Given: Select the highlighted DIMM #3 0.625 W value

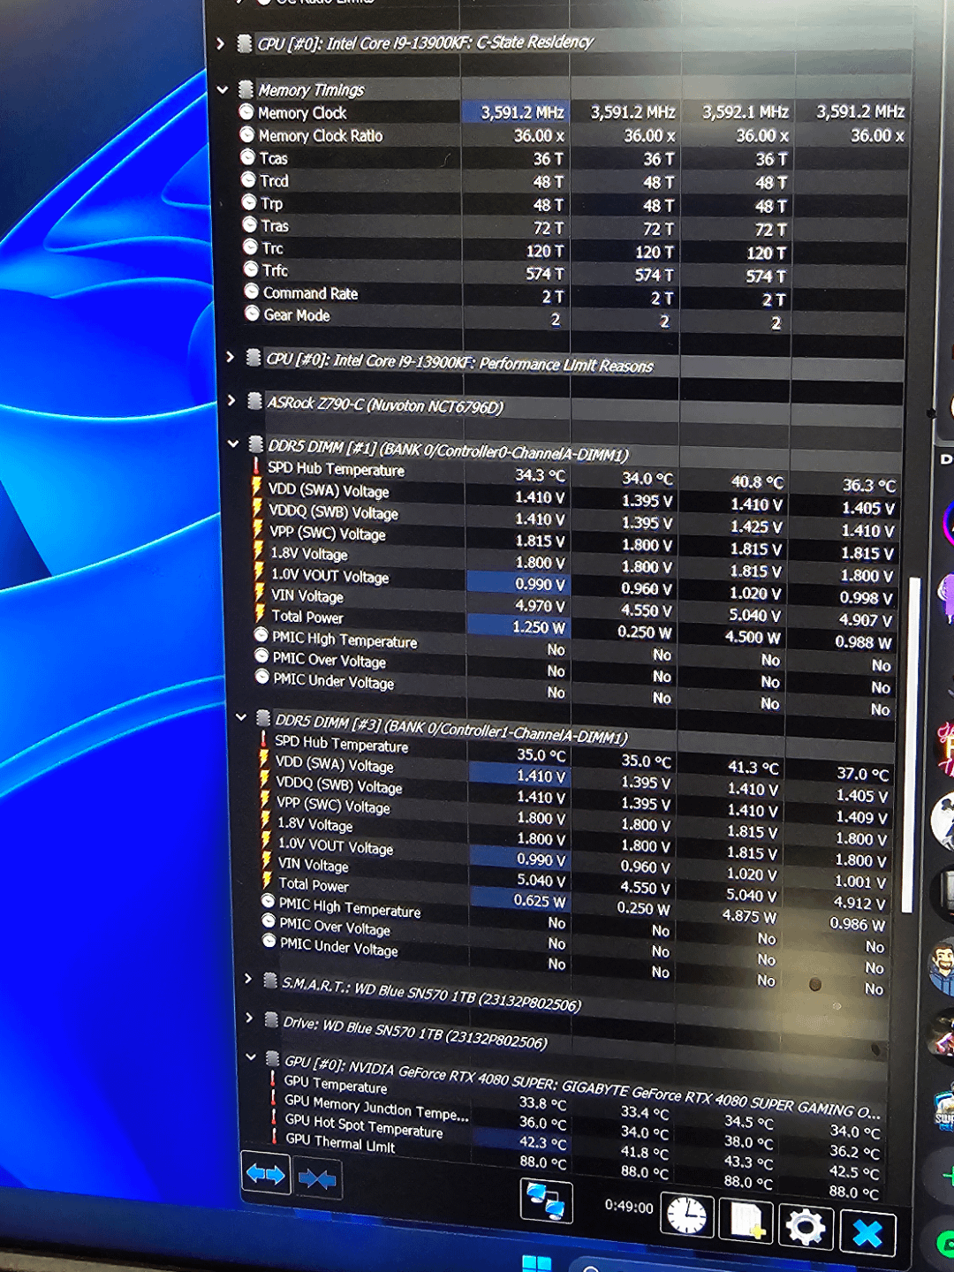Looking at the screenshot, I should pyautogui.click(x=540, y=901).
